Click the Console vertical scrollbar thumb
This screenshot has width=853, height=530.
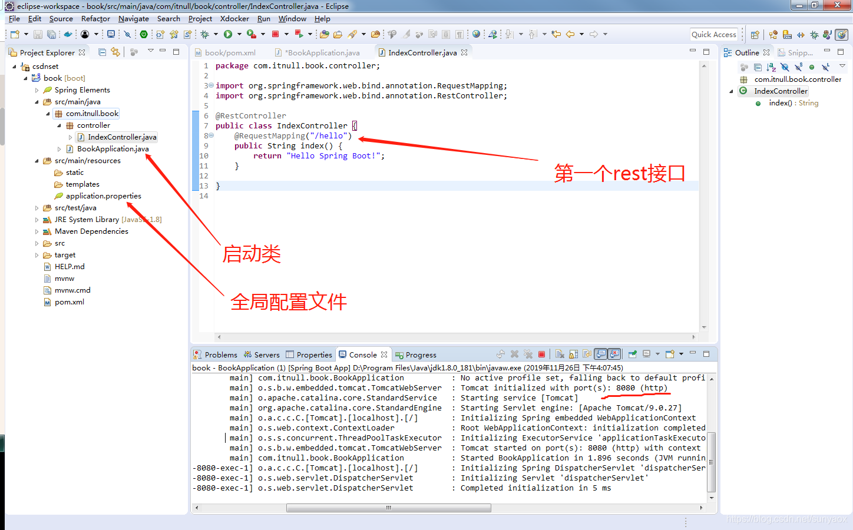[x=712, y=462]
